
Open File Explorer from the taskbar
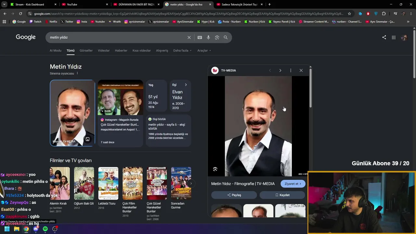17,229
